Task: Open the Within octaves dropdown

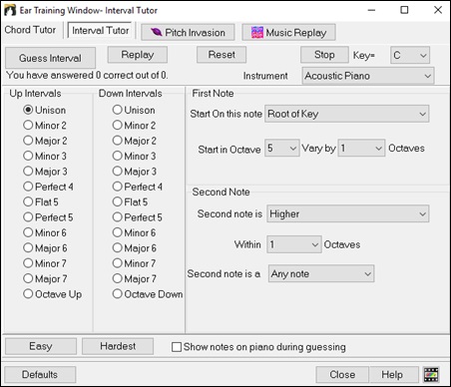Action: [x=294, y=244]
